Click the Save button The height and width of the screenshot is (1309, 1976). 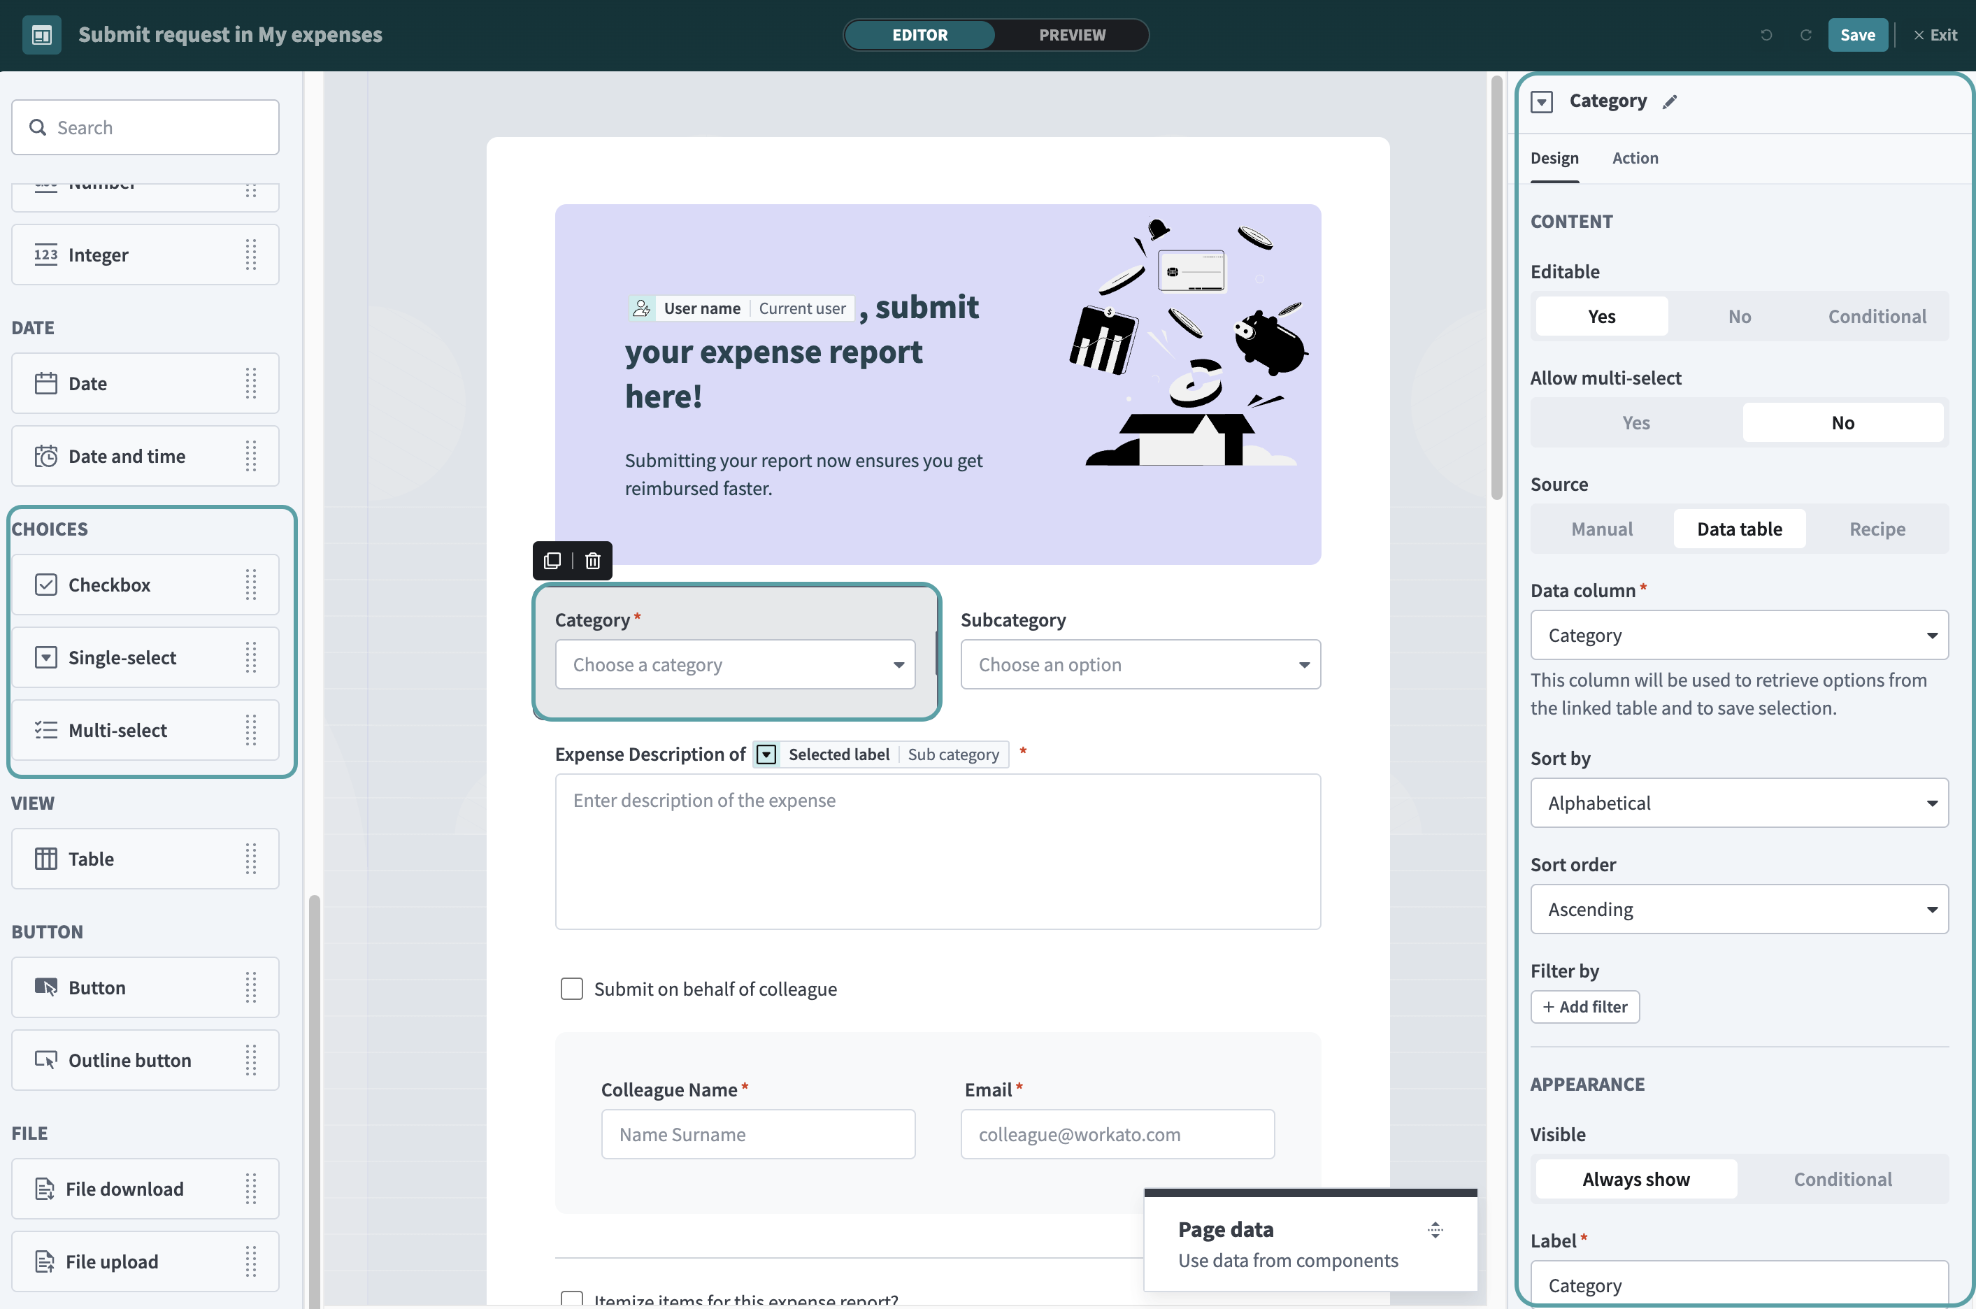pyautogui.click(x=1856, y=35)
